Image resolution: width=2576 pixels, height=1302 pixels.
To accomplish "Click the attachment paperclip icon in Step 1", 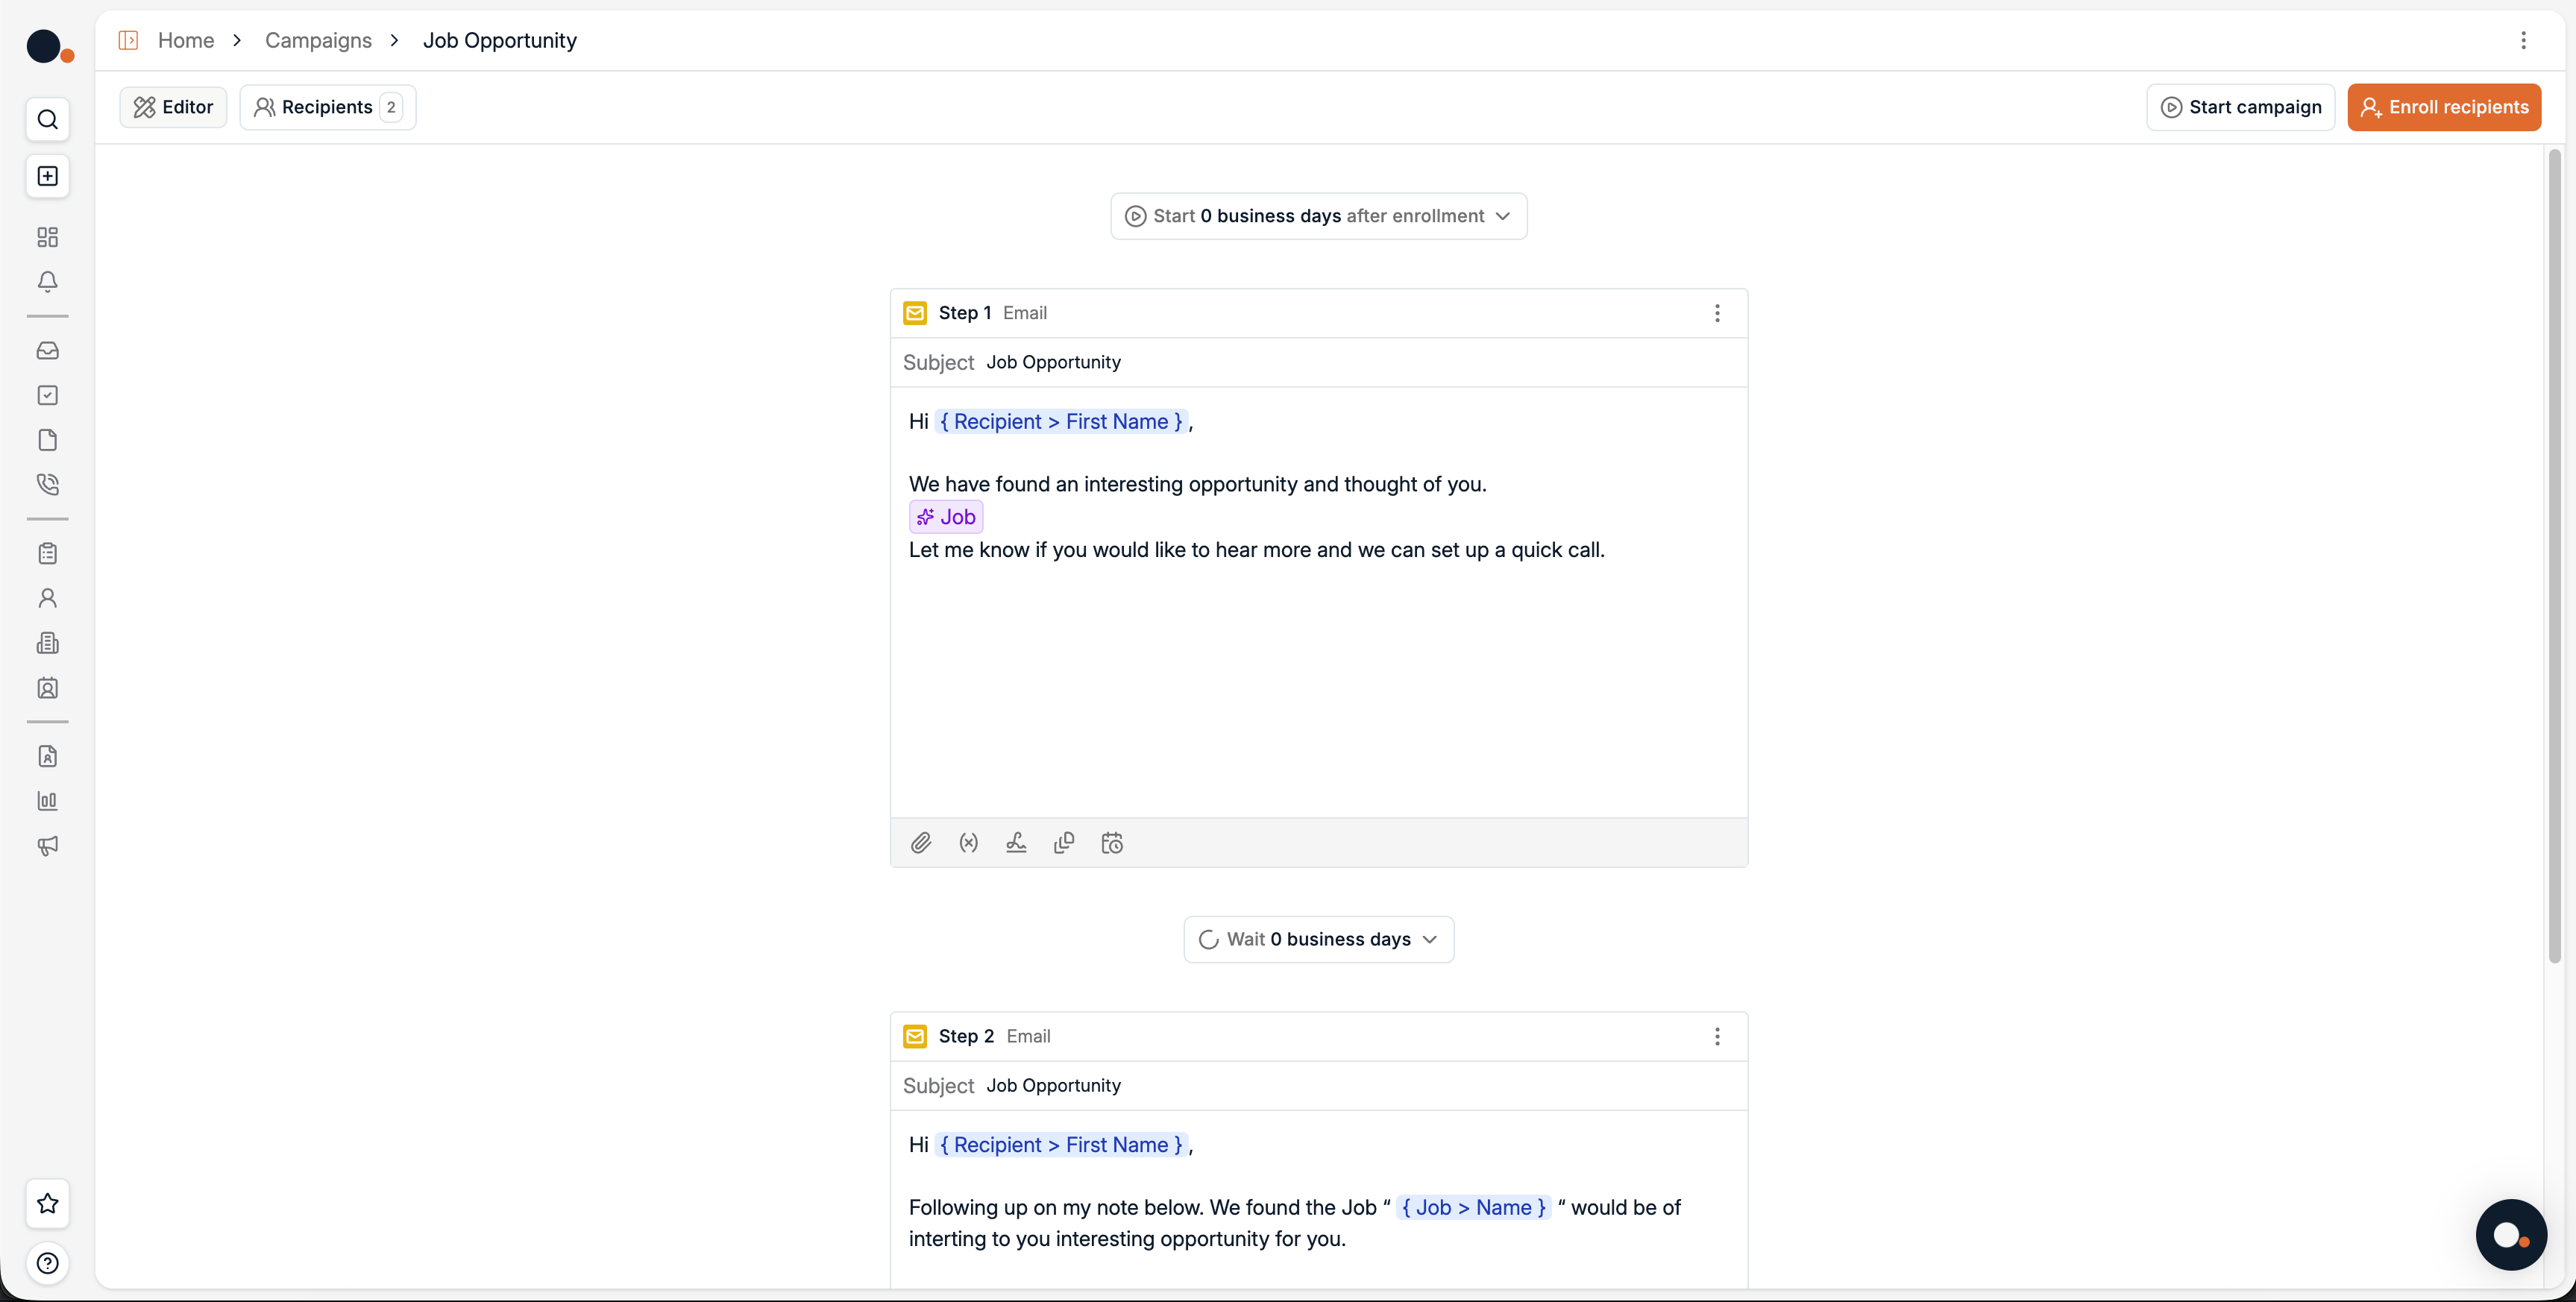I will tap(920, 843).
